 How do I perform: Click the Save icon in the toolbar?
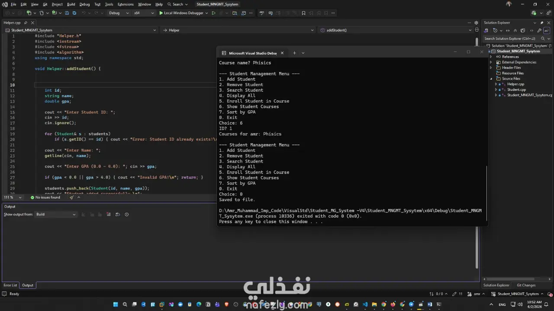coord(68,13)
